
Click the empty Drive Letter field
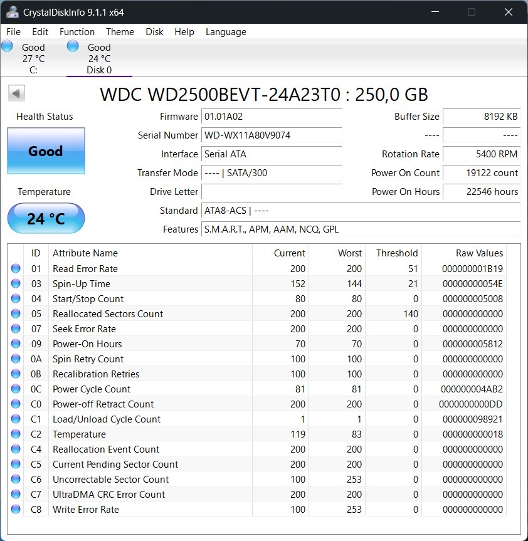tap(271, 191)
